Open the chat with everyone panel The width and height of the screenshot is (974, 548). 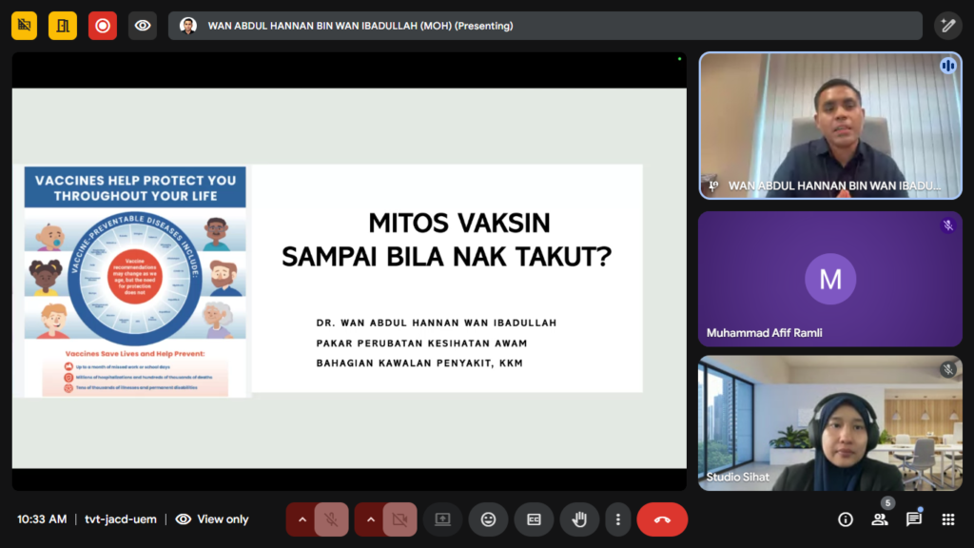tap(914, 519)
